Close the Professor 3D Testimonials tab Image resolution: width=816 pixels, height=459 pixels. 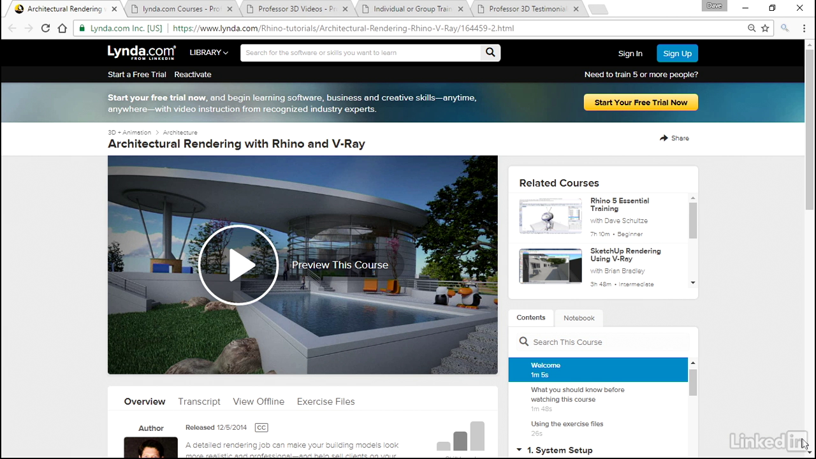(x=576, y=9)
